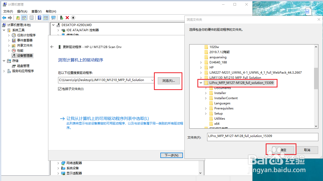Click the red X Uninstall device icon

(x=67, y=18)
